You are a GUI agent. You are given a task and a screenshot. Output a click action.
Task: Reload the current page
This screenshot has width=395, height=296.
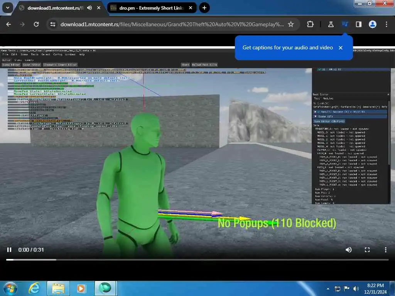(36, 24)
